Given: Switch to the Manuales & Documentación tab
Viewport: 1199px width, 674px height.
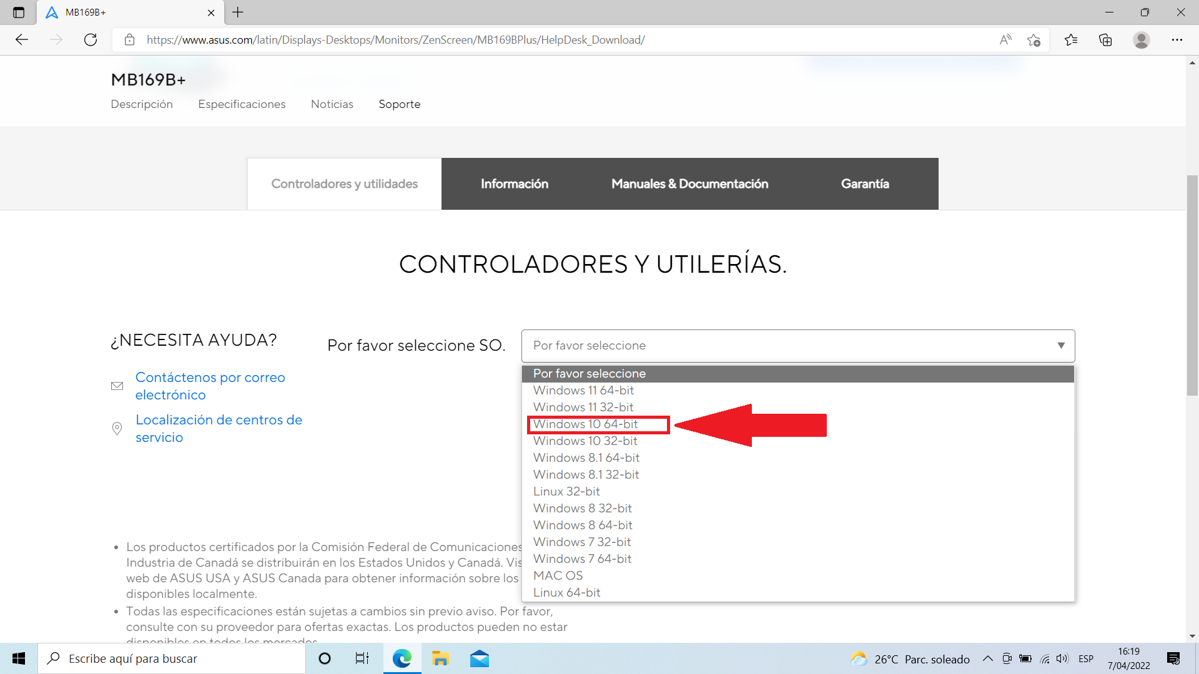Looking at the screenshot, I should tap(689, 183).
